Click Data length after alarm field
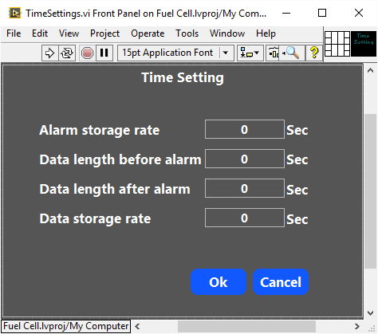Viewport: 378px width, 334px height. (245, 188)
